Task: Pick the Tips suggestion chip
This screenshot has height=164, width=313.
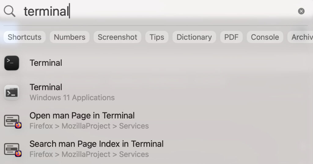Action: pyautogui.click(x=157, y=37)
